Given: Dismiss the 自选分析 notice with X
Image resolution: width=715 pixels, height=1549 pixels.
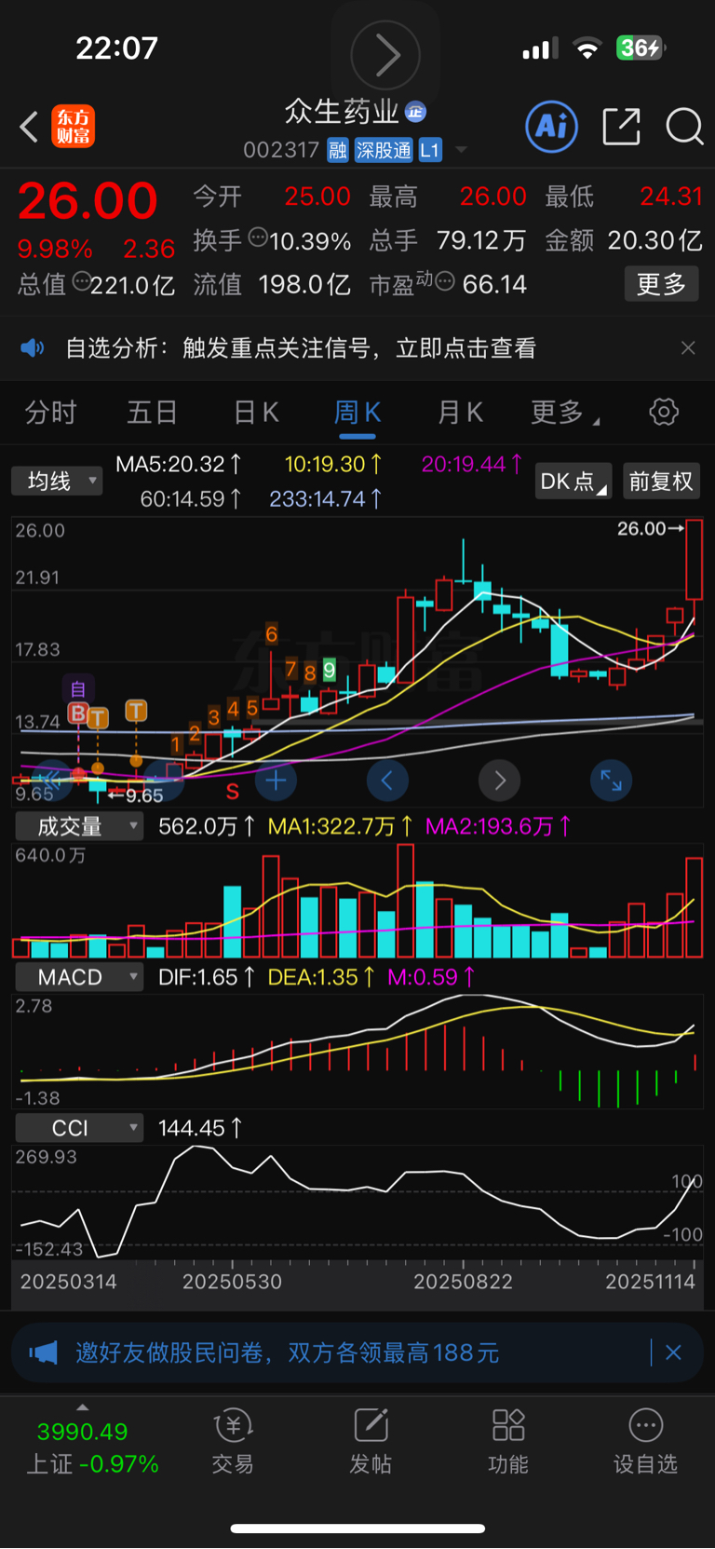Looking at the screenshot, I should tap(688, 348).
